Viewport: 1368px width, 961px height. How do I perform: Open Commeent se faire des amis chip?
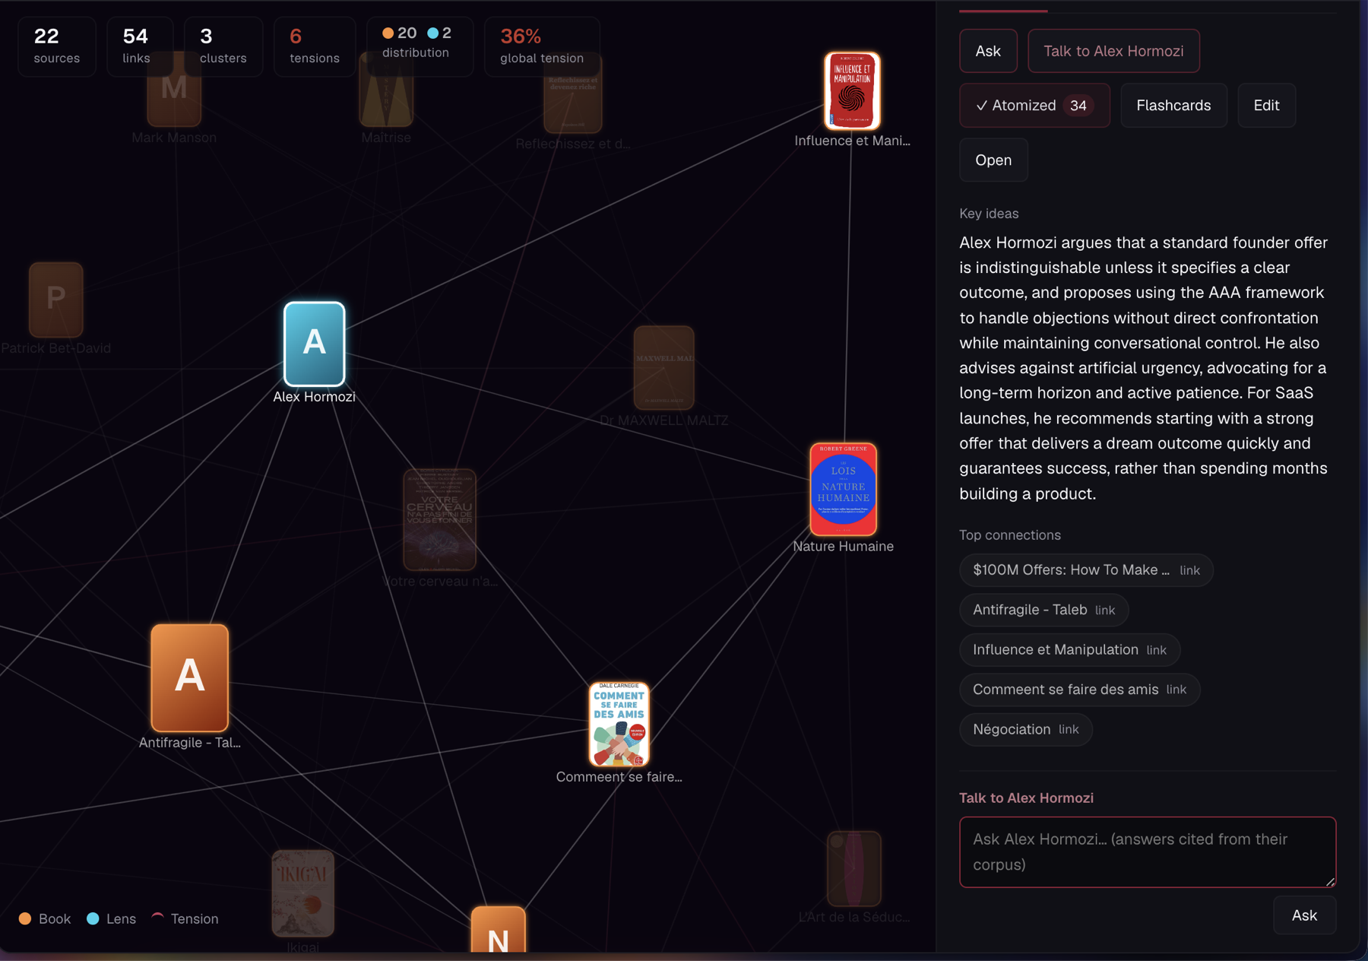point(1079,690)
